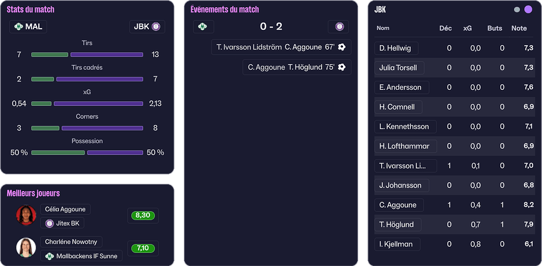Open player D. Hellwig from the table

[x=396, y=48]
